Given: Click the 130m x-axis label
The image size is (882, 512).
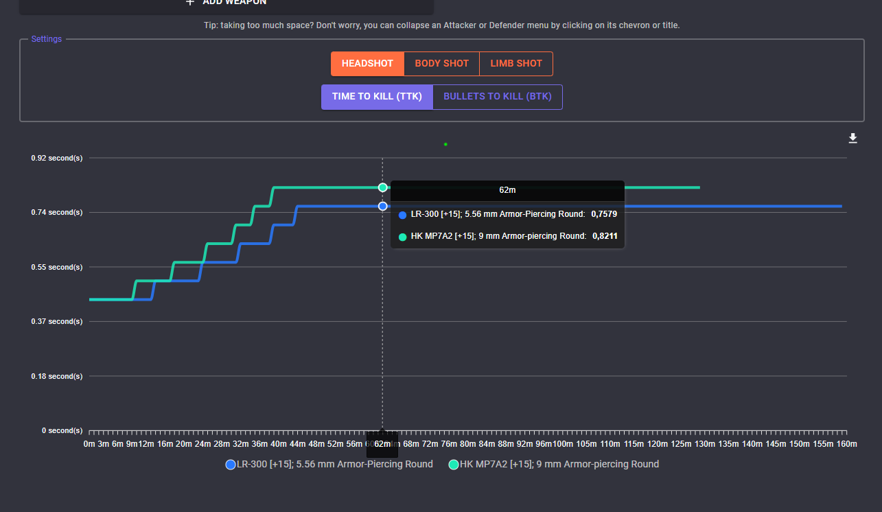Looking at the screenshot, I should click(704, 444).
